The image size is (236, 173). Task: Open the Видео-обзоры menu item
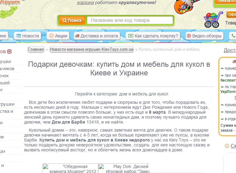204,36
